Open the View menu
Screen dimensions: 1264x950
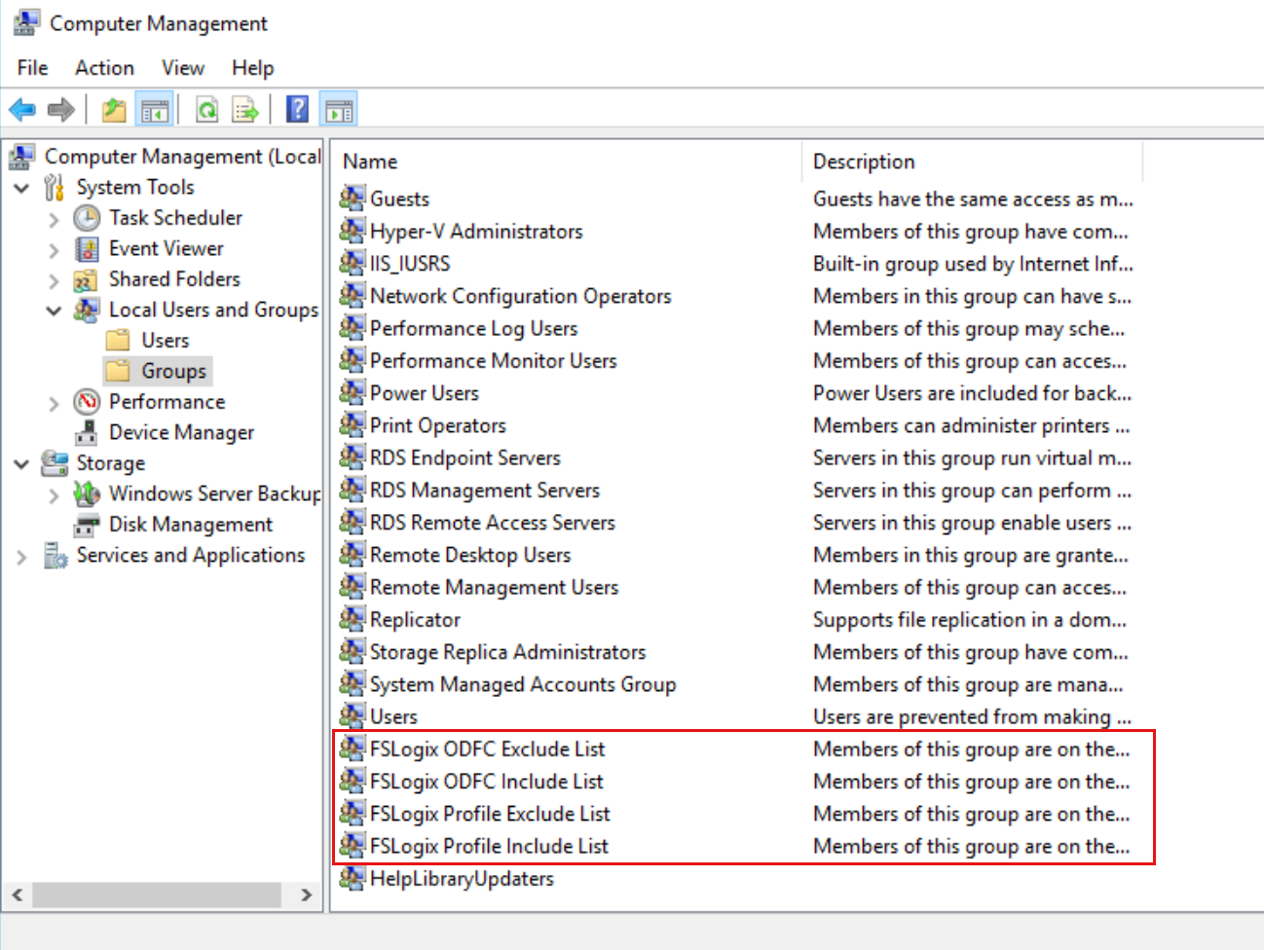(x=182, y=67)
